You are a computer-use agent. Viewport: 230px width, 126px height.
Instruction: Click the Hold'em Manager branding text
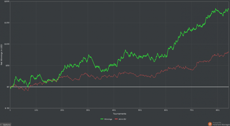pyautogui.click(x=221, y=125)
